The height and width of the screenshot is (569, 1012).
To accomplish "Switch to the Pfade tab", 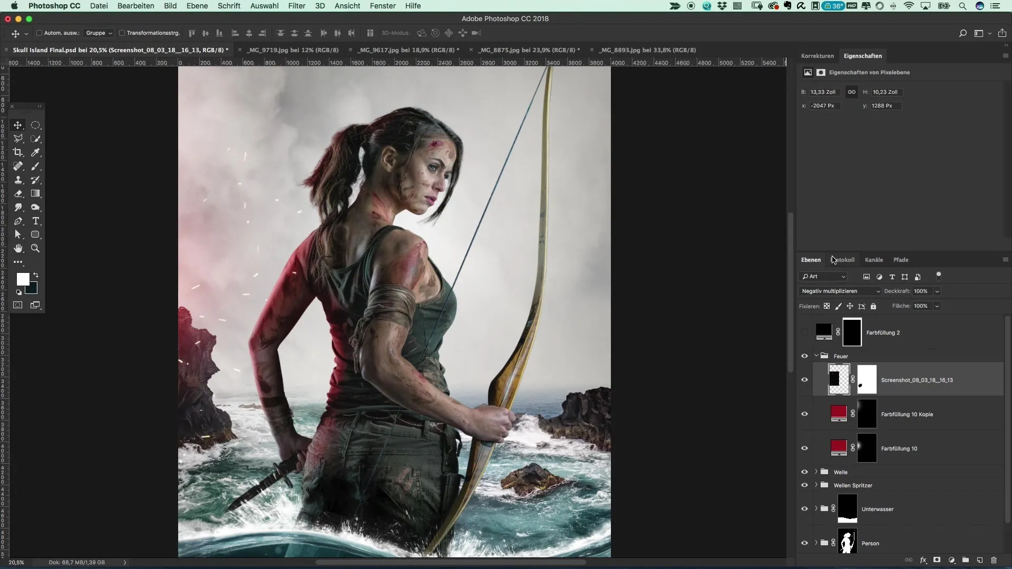I will 901,260.
